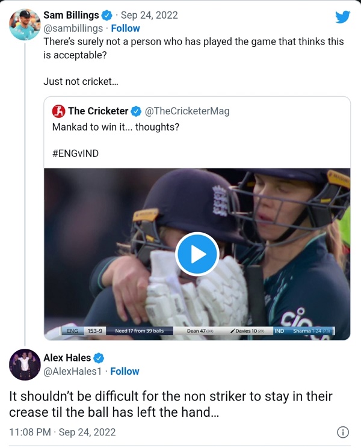The image size is (361, 448).
Task: Open the Sep 24, 2022 date link
Action: point(149,16)
